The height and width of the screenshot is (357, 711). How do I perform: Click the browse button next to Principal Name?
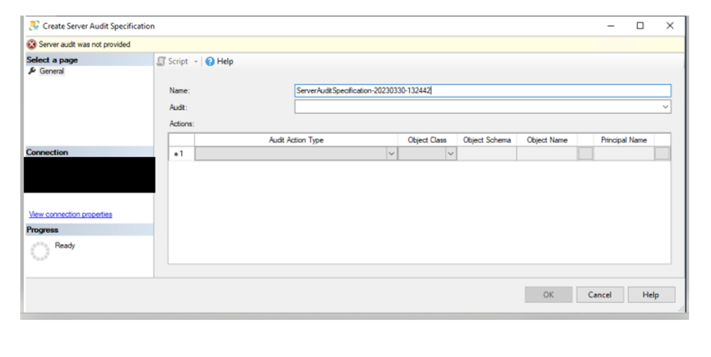pos(662,154)
